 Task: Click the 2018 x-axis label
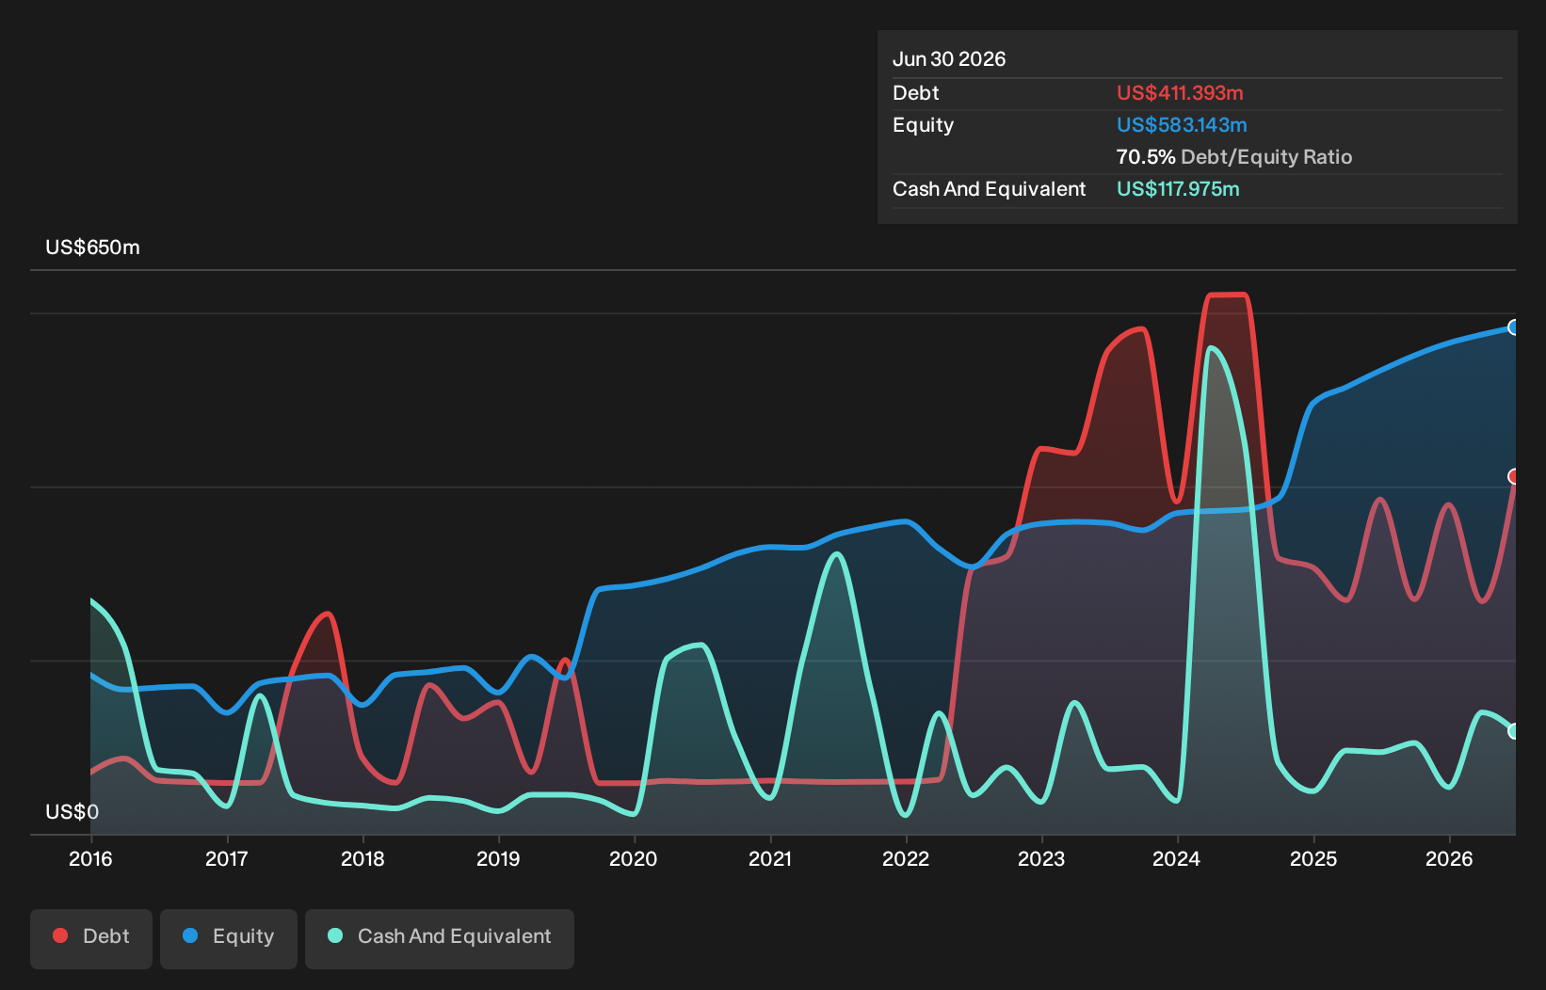(x=362, y=858)
